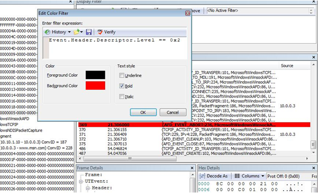Viewport: 318px width, 193px height.
Task: Select frame 486 at 54.046824
Action: [194, 149]
